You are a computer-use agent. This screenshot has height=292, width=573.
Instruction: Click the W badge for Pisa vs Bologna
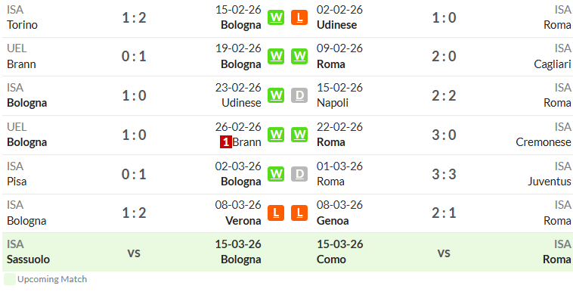[x=276, y=174]
